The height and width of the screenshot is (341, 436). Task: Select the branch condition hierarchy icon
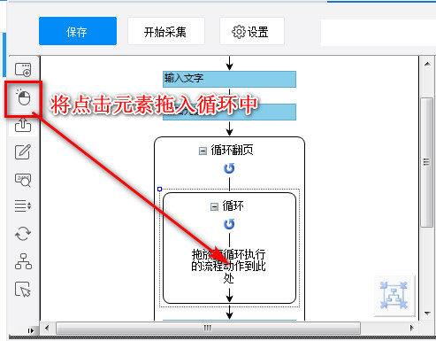(23, 261)
